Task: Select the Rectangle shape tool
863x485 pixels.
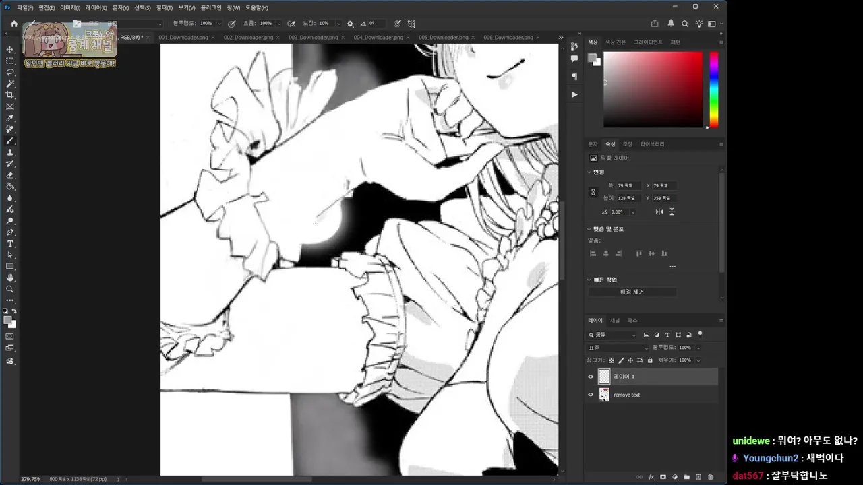Action: click(10, 266)
